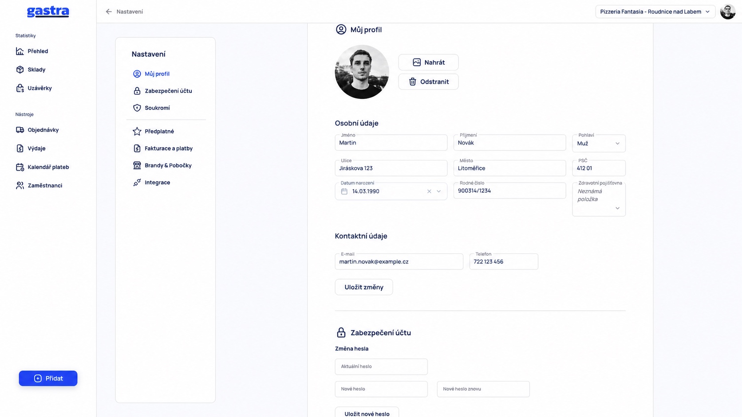Click the blue Přidat button
This screenshot has height=417, width=742.
pyautogui.click(x=48, y=378)
